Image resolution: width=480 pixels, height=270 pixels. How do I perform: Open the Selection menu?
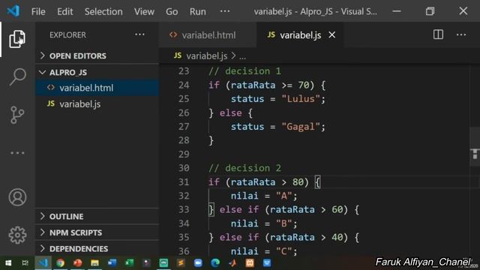pyautogui.click(x=103, y=12)
